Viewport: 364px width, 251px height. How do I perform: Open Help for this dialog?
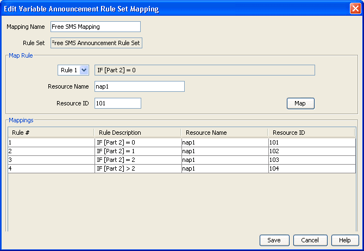coord(345,240)
